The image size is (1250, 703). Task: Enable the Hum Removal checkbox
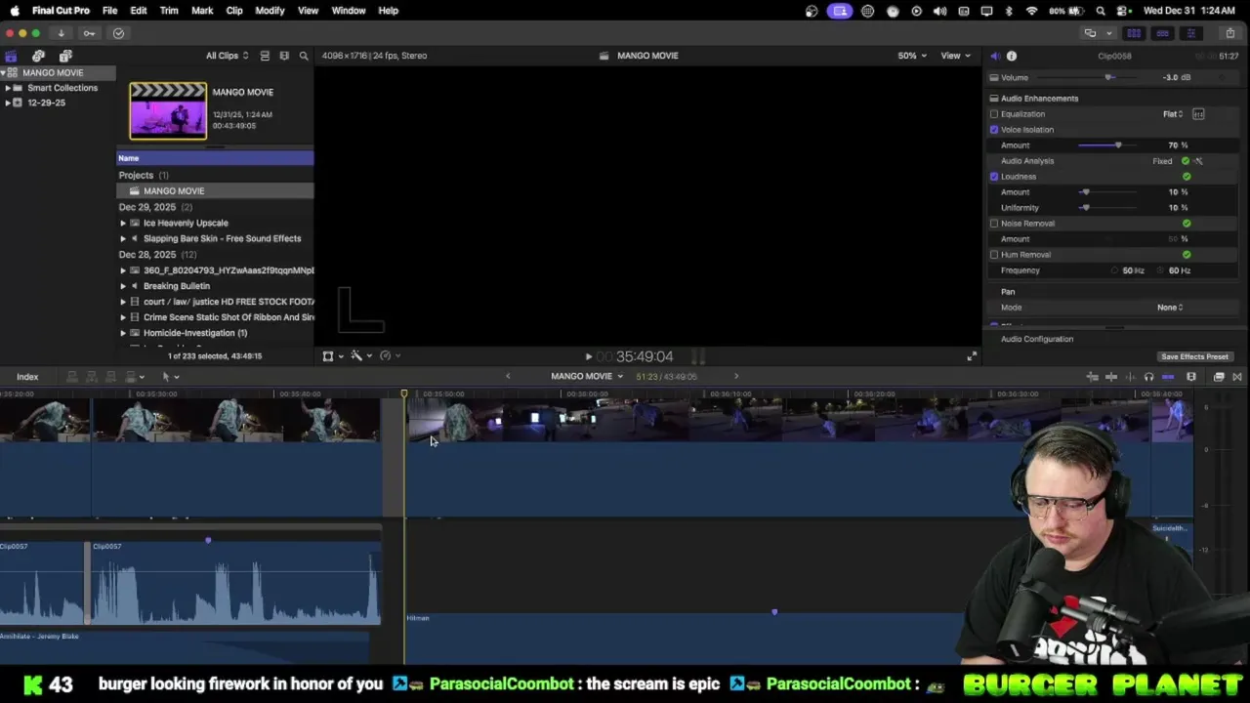pyautogui.click(x=994, y=255)
